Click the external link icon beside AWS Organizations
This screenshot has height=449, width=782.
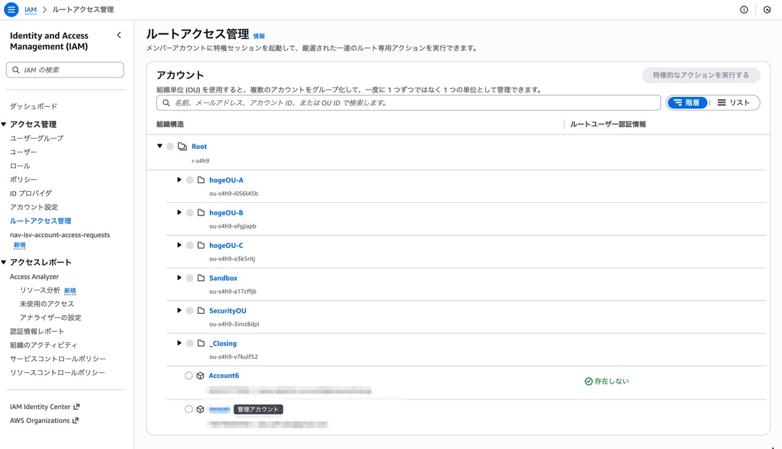(77, 421)
